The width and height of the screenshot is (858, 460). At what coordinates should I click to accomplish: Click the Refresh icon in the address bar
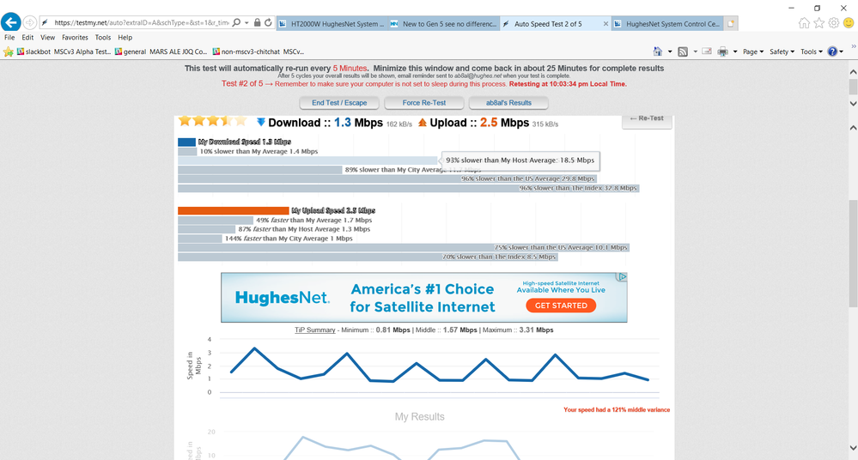pyautogui.click(x=269, y=23)
